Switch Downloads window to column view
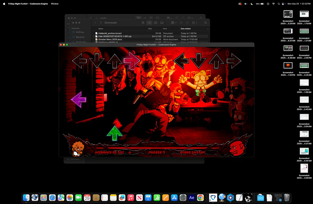 pos(155,23)
